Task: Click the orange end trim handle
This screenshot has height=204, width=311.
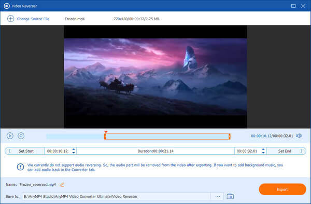Action: pyautogui.click(x=230, y=137)
